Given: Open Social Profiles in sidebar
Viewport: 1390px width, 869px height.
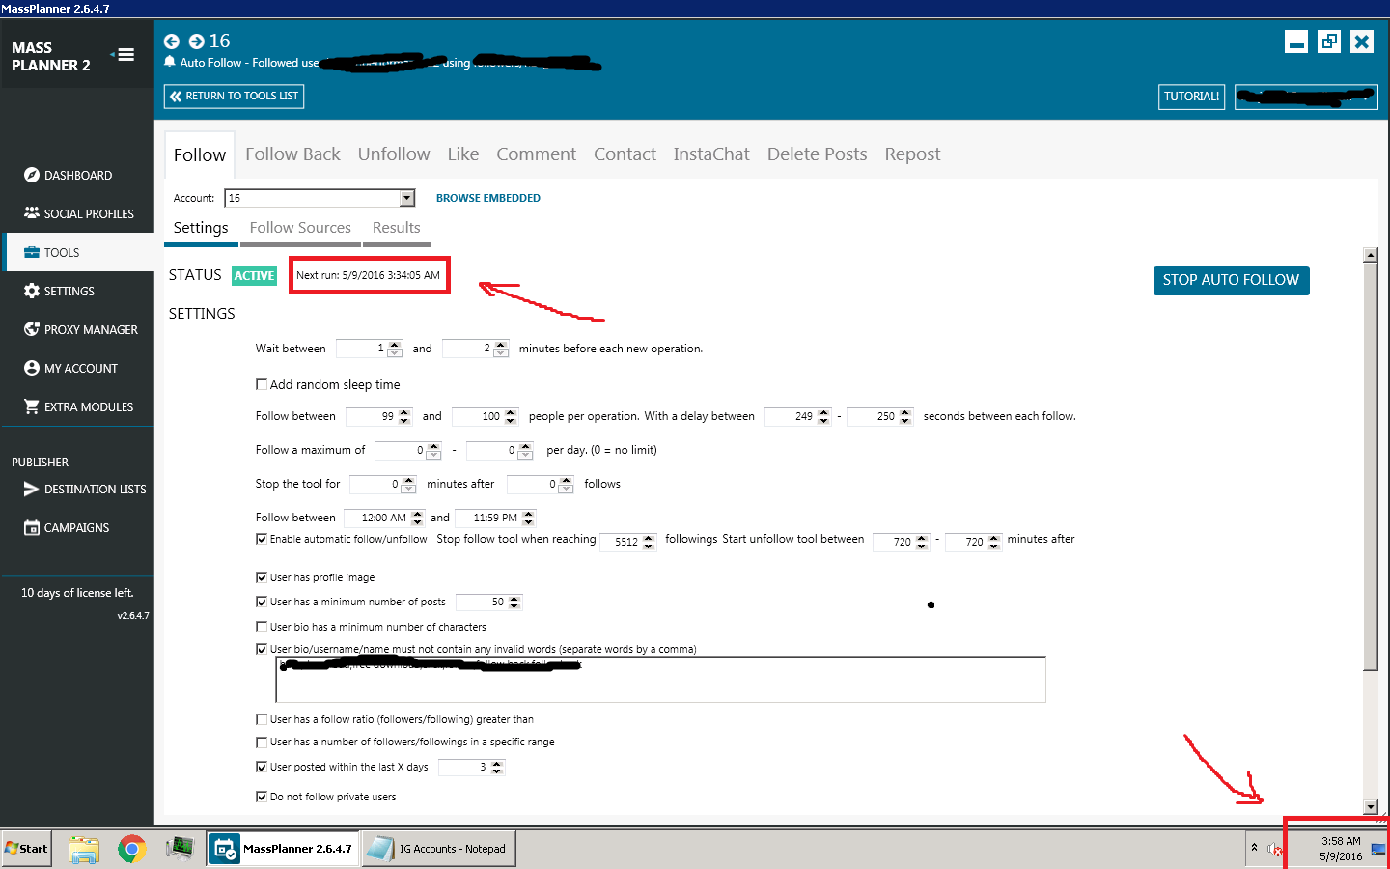Looking at the screenshot, I should tap(77, 213).
